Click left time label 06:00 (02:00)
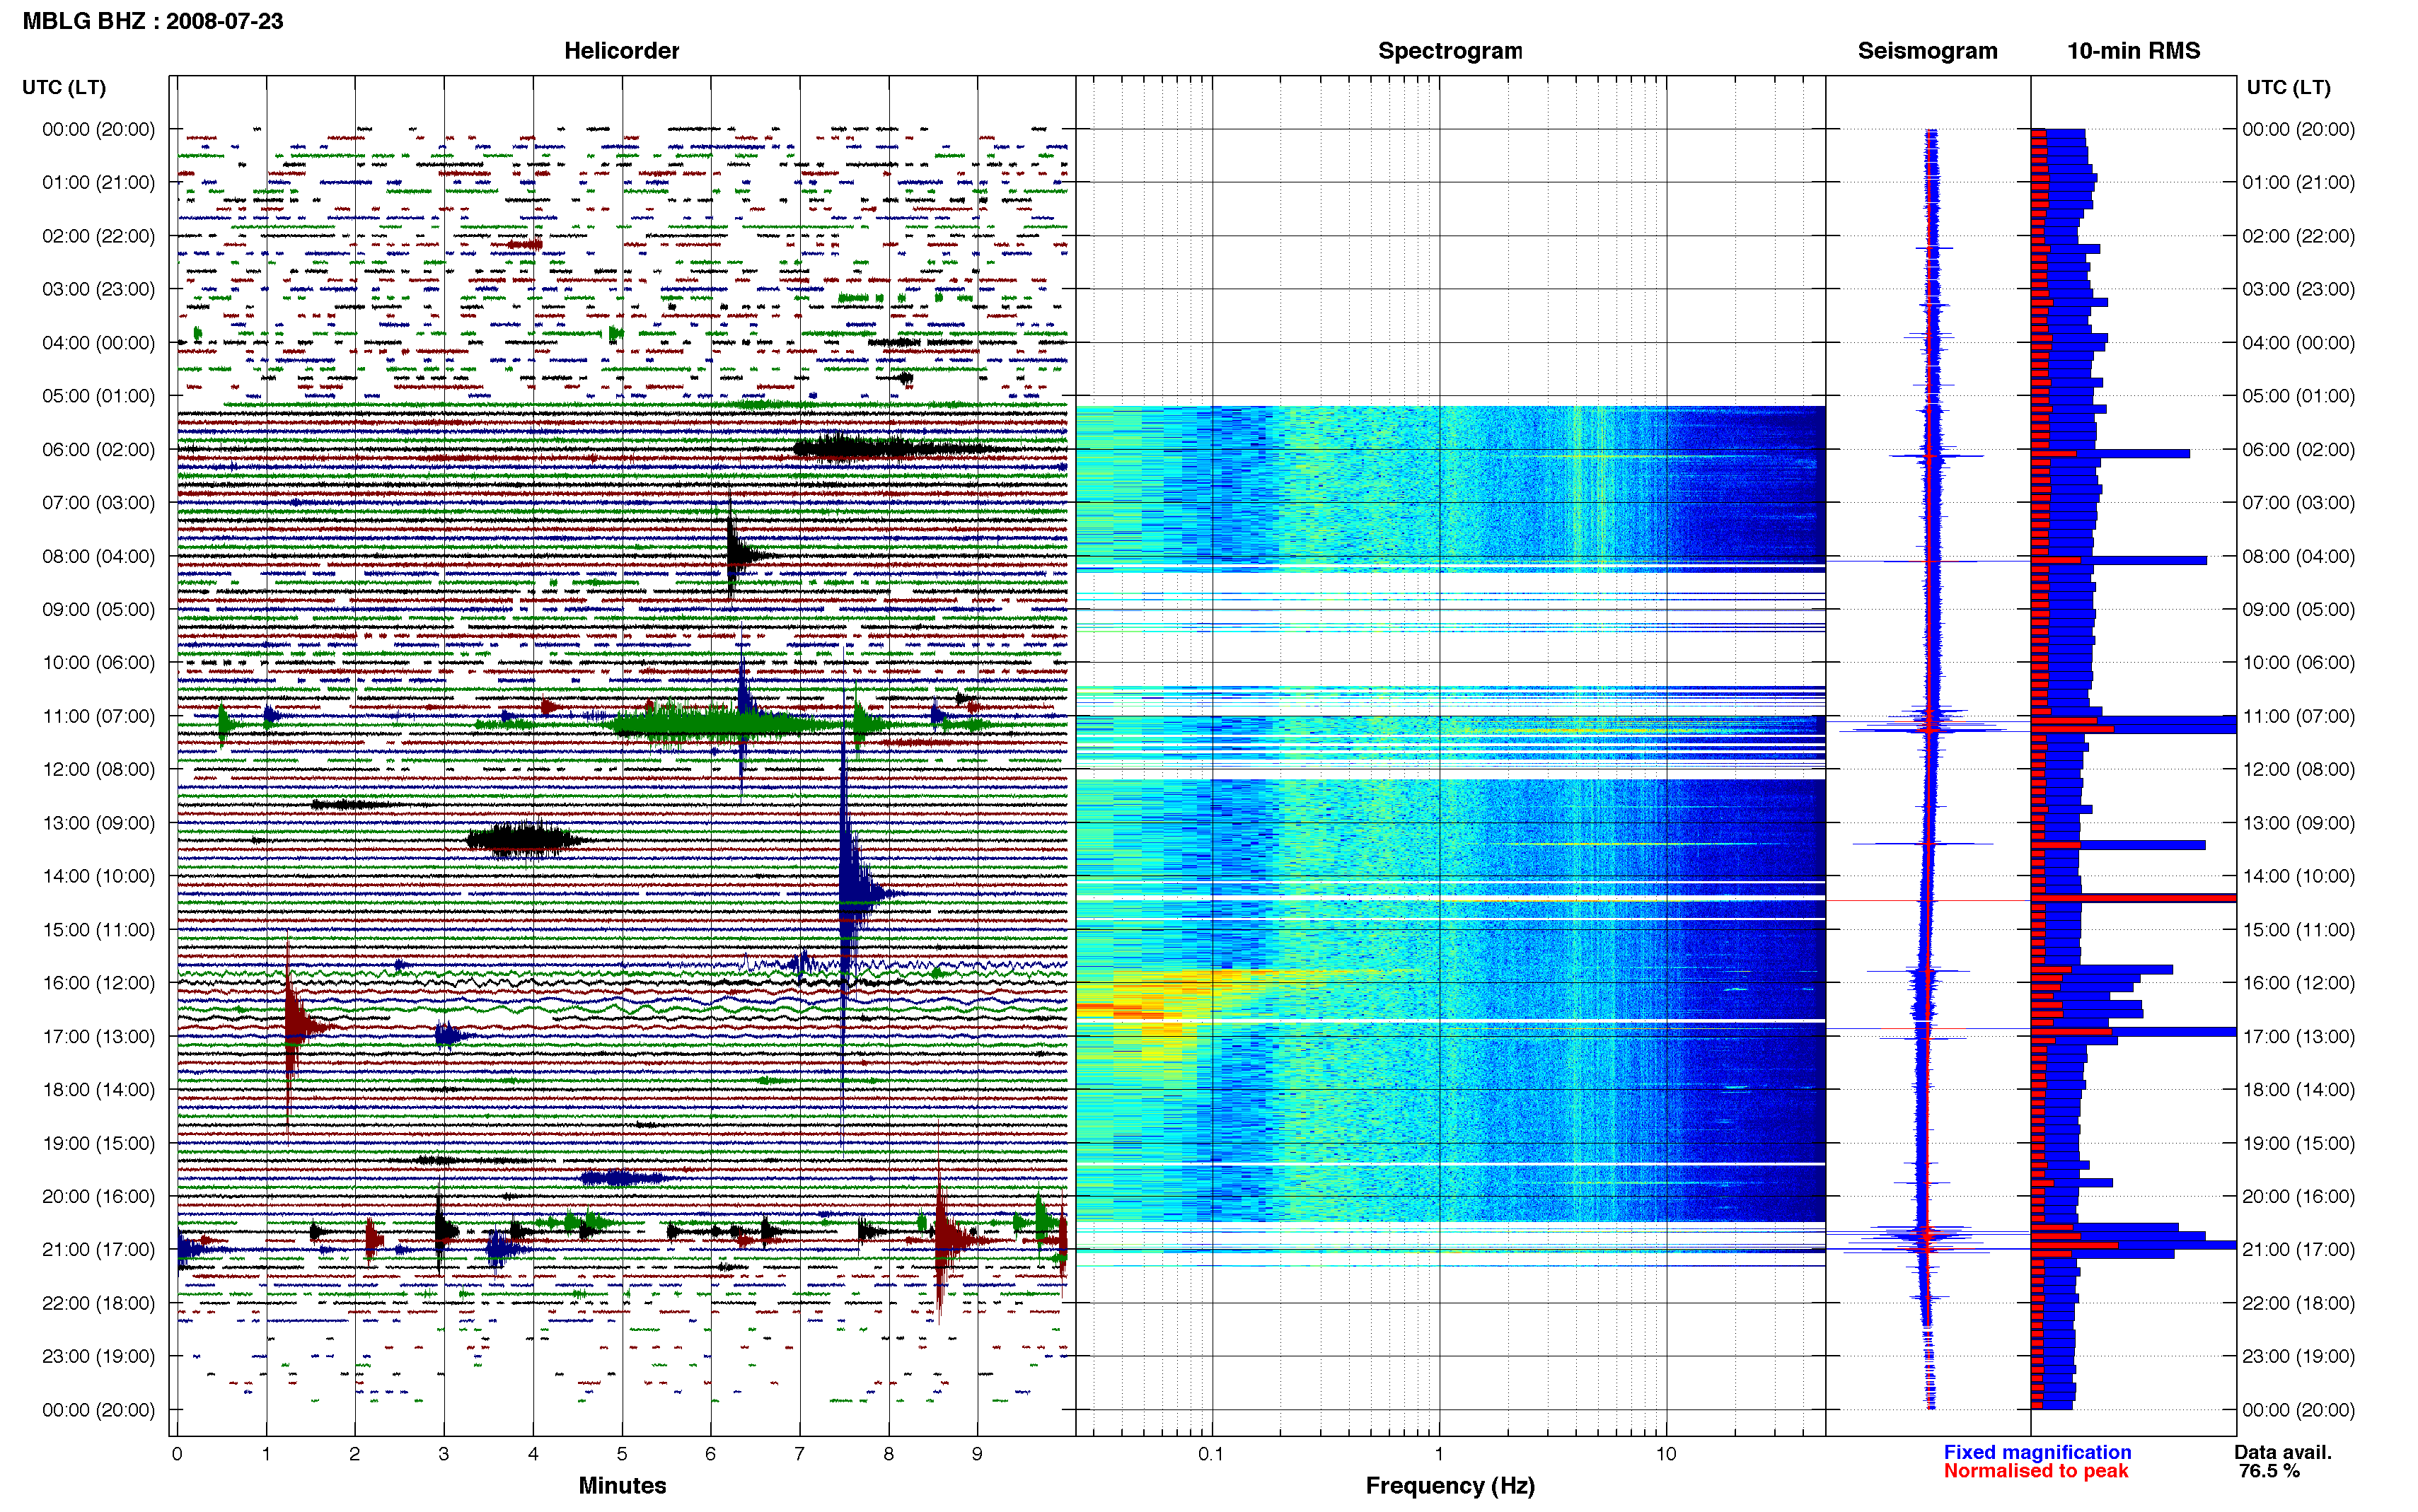The width and height of the screenshot is (2418, 1512). pos(98,449)
